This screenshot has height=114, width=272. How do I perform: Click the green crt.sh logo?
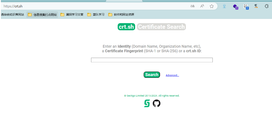click(x=126, y=27)
